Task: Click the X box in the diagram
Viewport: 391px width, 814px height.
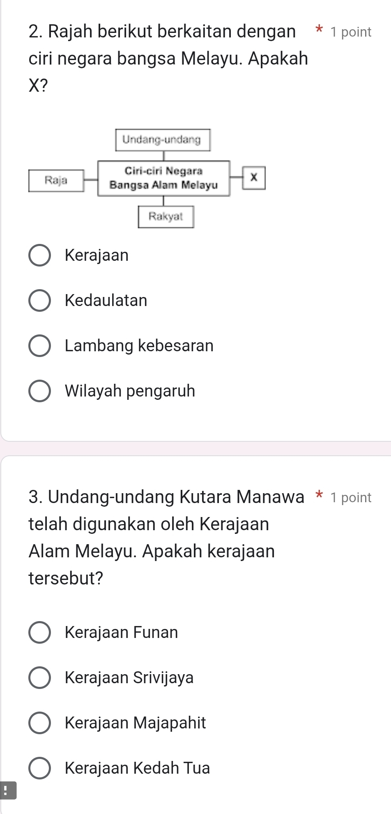Action: pyautogui.click(x=254, y=178)
